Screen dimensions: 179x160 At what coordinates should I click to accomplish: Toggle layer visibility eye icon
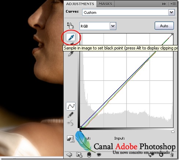coord(99,154)
